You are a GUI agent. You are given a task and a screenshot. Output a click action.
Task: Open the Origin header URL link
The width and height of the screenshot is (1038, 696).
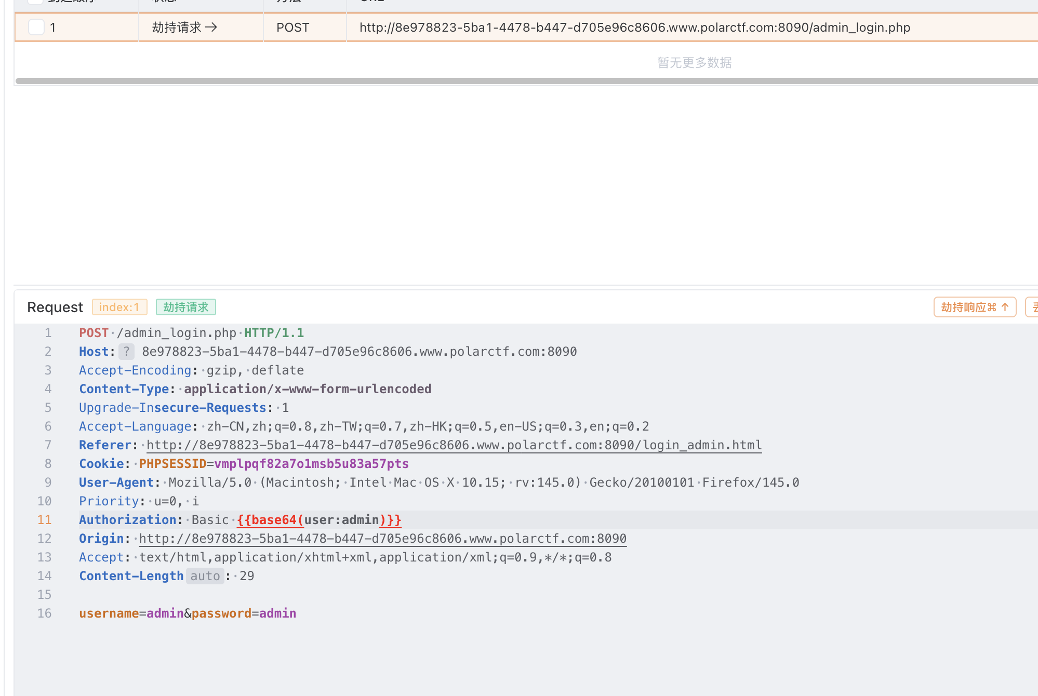tap(382, 539)
